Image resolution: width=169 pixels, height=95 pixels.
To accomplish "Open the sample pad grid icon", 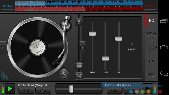I will pyautogui.click(x=79, y=65).
